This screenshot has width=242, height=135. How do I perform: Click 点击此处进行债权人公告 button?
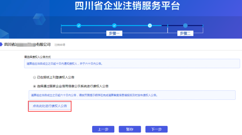50,106
